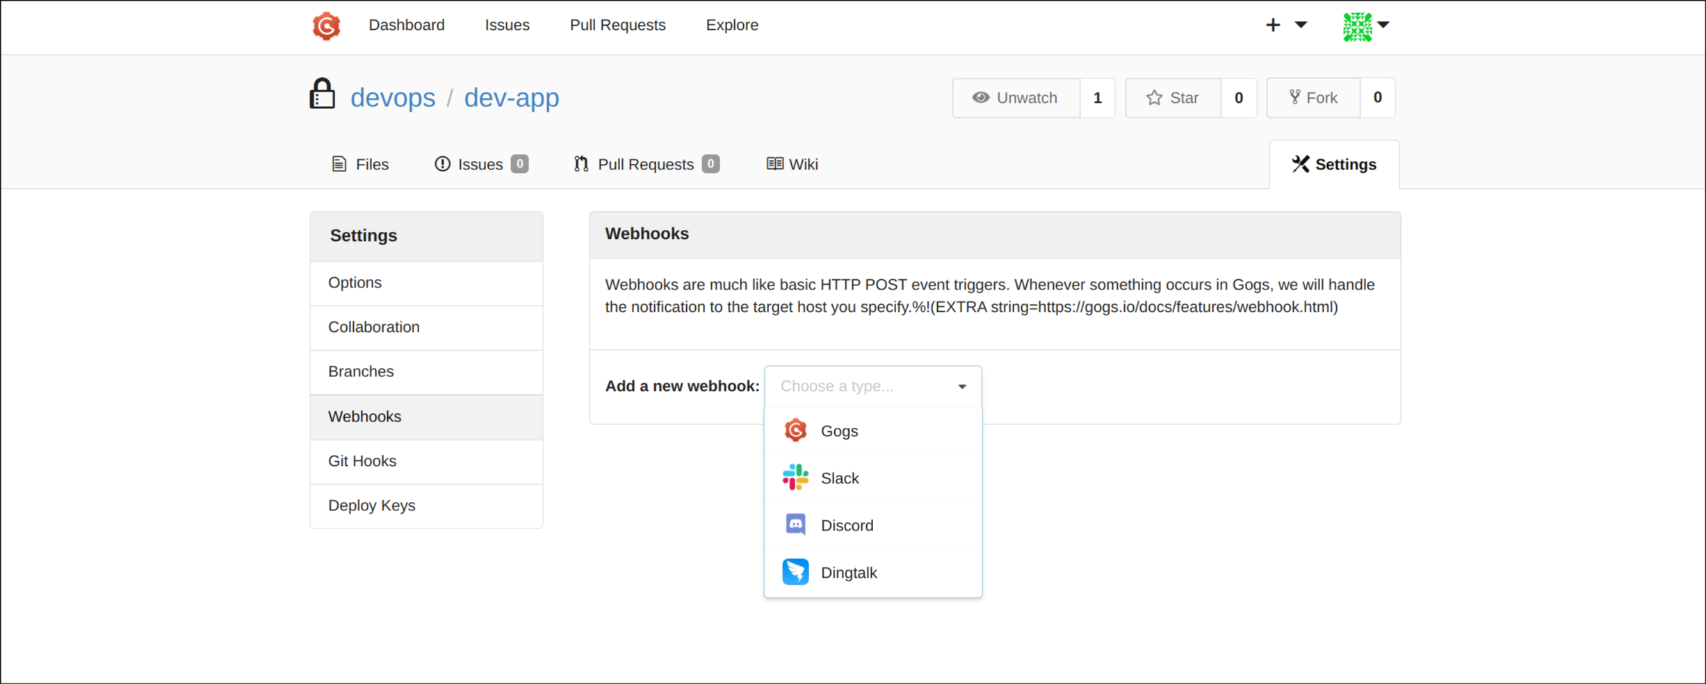Viewport: 1706px width, 684px height.
Task: Choose Dingtalk webhook type
Action: [x=872, y=573]
